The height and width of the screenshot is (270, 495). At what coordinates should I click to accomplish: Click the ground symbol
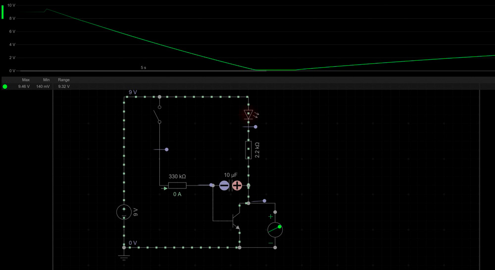tap(124, 256)
